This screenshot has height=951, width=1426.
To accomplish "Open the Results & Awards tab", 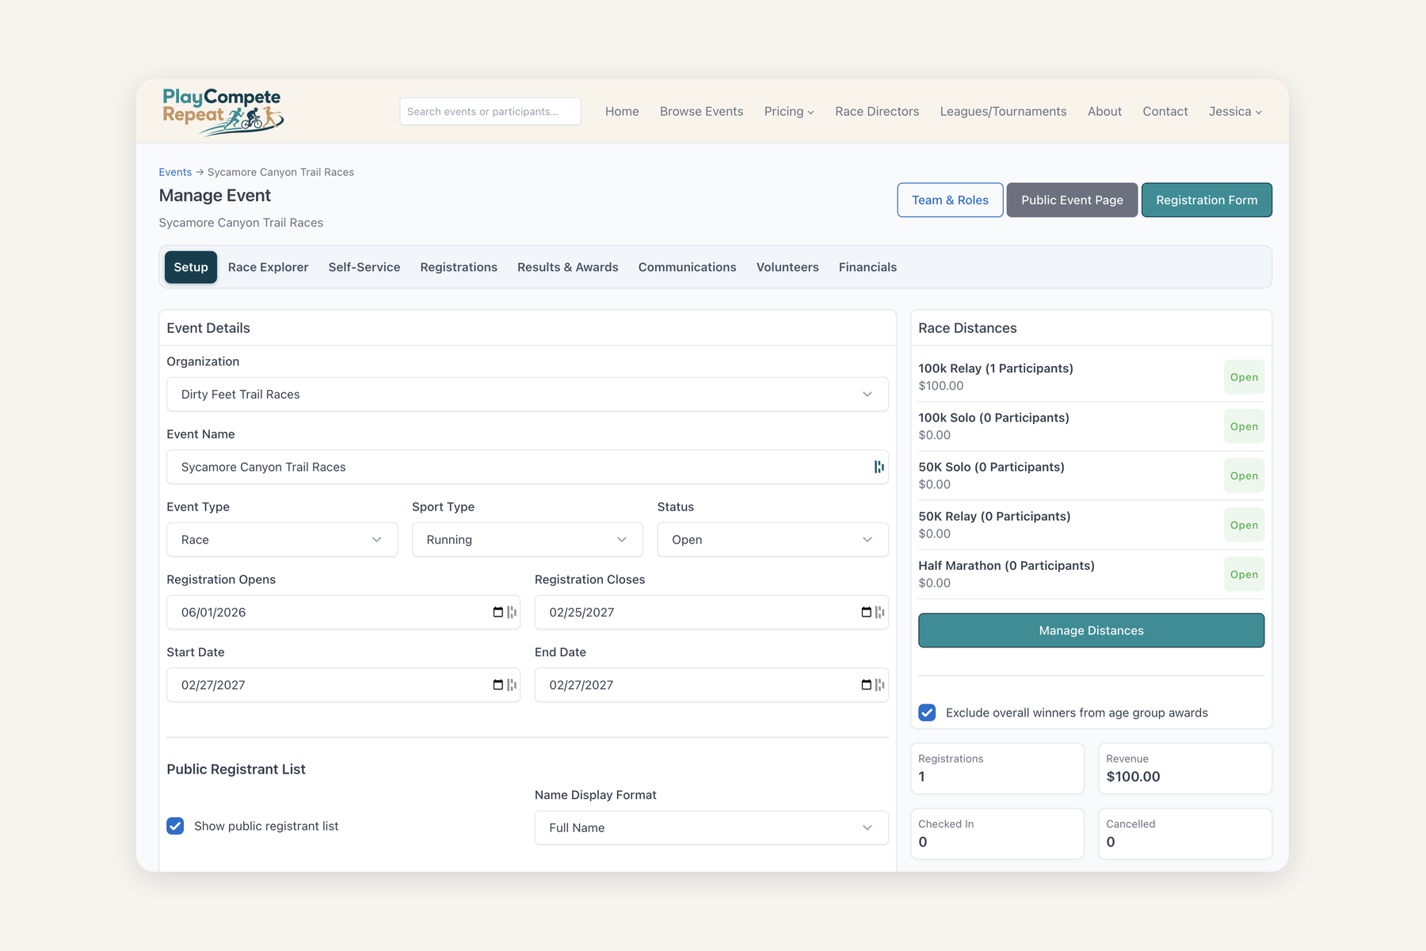I will 568,267.
